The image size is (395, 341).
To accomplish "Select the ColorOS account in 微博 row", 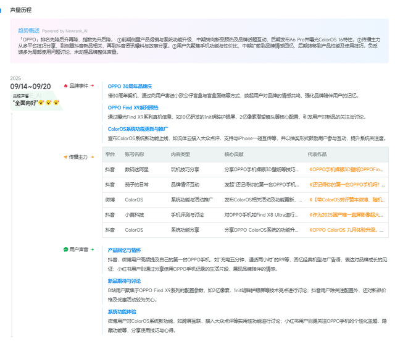I will pyautogui.click(x=134, y=200).
